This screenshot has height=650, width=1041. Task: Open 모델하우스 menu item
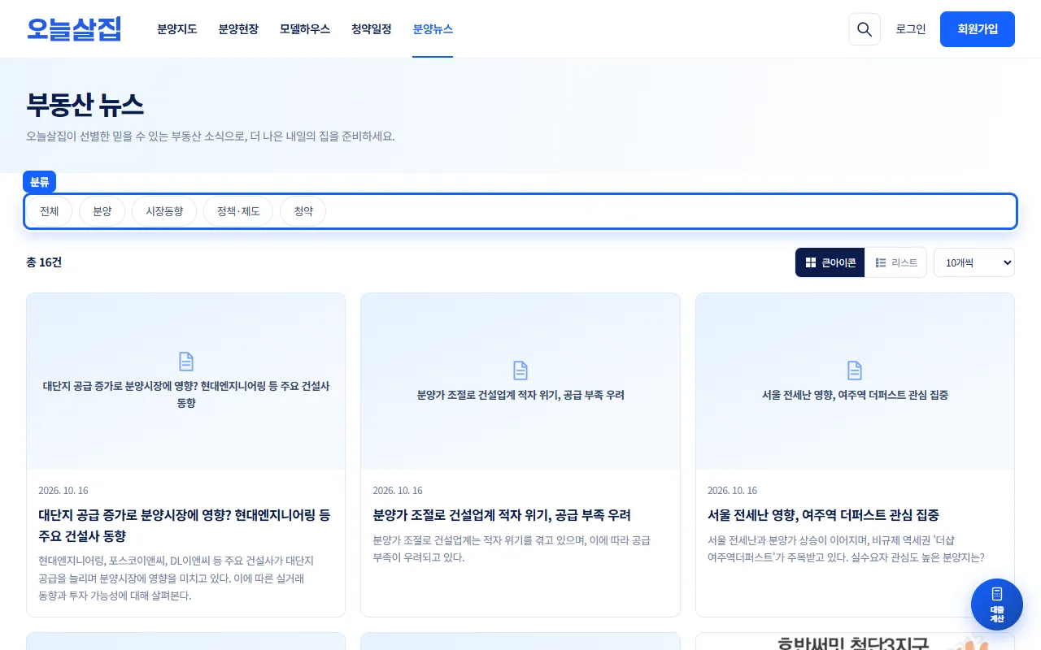pos(305,29)
